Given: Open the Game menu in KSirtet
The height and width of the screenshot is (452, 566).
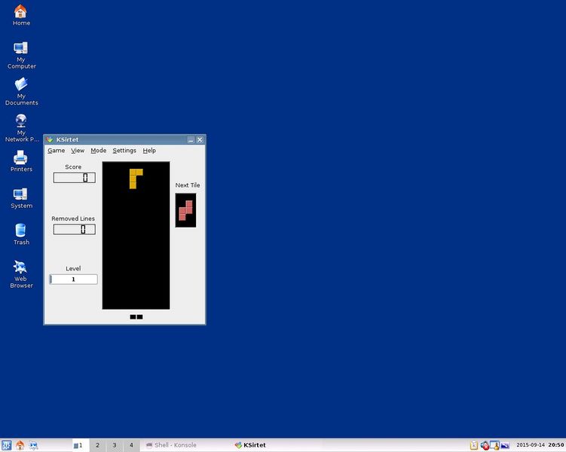Looking at the screenshot, I should [x=57, y=151].
